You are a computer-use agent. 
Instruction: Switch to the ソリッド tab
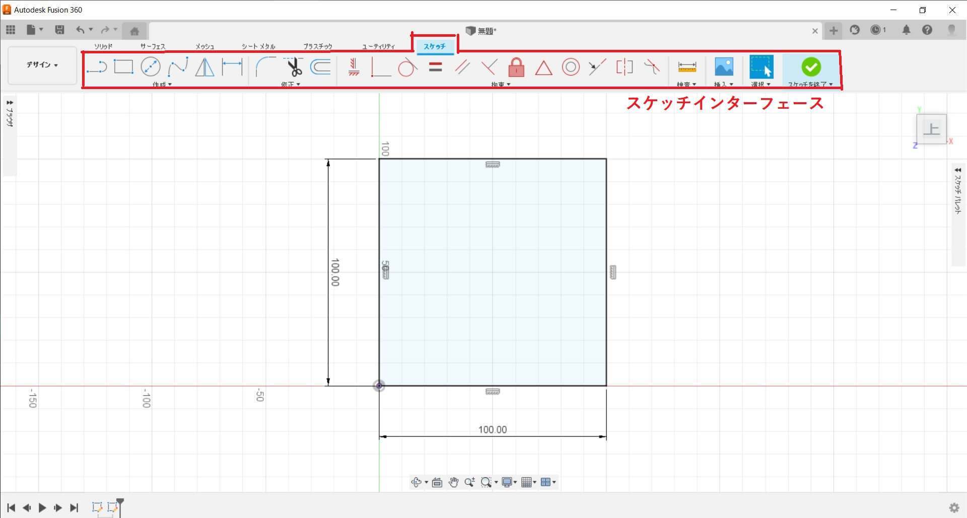click(103, 46)
